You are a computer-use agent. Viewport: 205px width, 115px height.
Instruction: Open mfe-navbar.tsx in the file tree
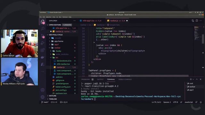click(x=63, y=64)
